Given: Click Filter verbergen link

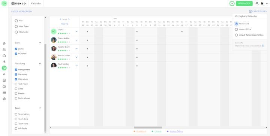Looking at the screenshot, I should click(21, 12).
